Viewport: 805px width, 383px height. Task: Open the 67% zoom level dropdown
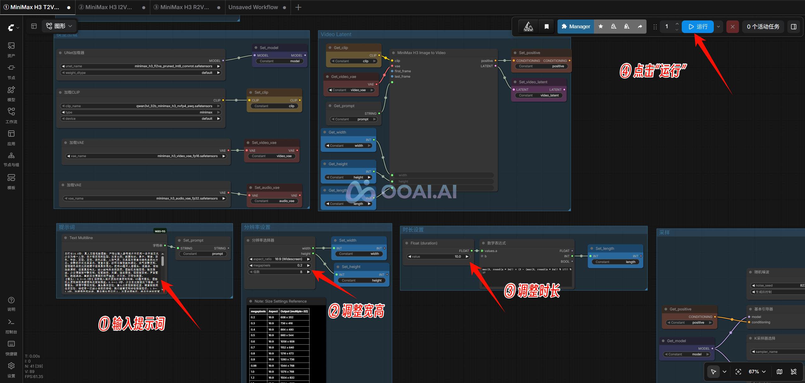click(757, 372)
